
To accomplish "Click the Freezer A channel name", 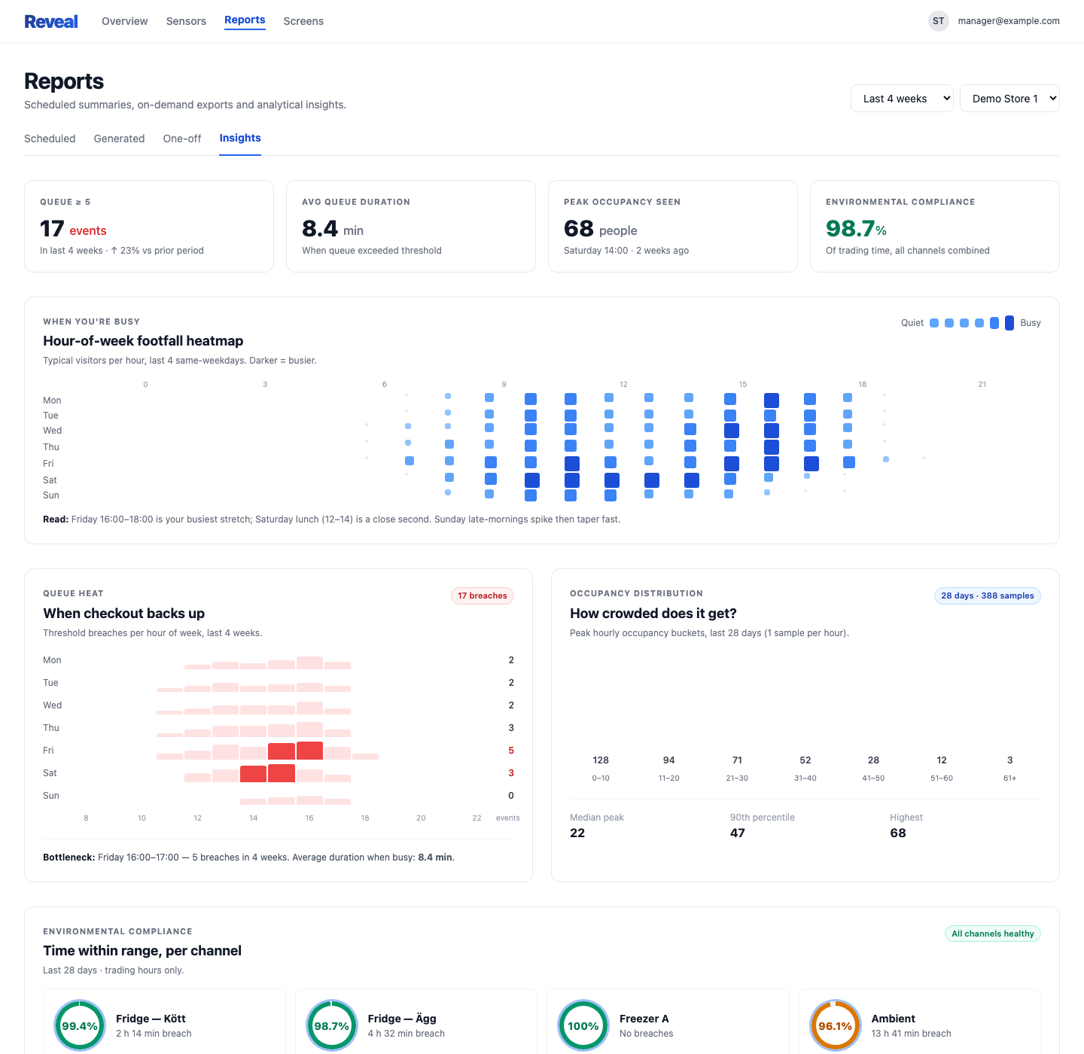I will pos(644,1019).
